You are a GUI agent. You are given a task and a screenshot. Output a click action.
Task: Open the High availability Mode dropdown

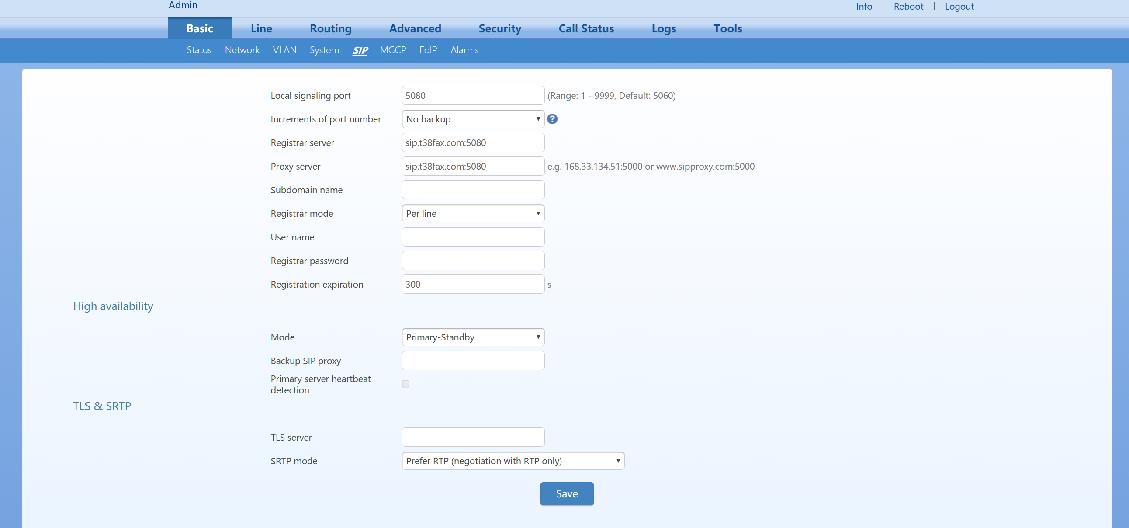coord(473,337)
